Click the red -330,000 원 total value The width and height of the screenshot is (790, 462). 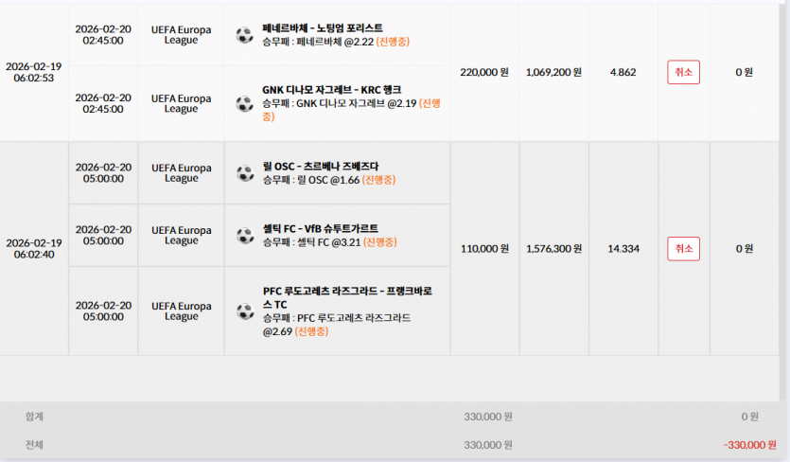click(x=750, y=445)
